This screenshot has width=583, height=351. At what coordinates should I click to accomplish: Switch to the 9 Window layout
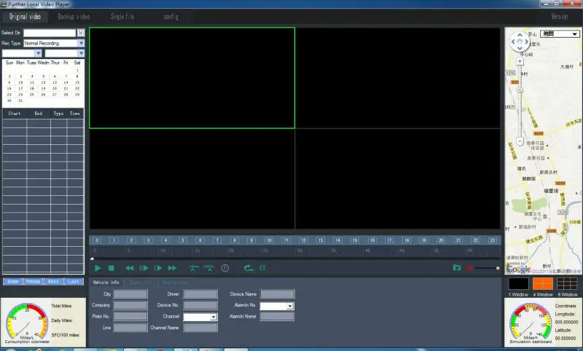[x=566, y=285]
